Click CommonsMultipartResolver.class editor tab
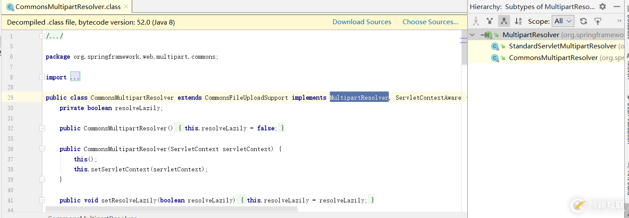This screenshot has height=218, width=629. (x=68, y=7)
